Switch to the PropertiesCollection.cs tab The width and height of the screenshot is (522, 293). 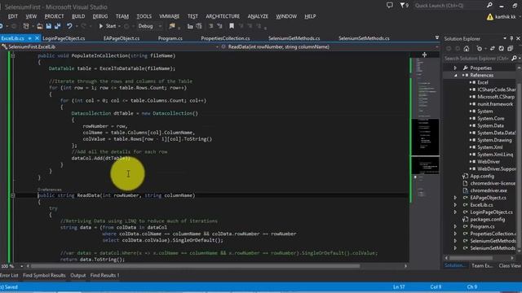tap(225, 38)
